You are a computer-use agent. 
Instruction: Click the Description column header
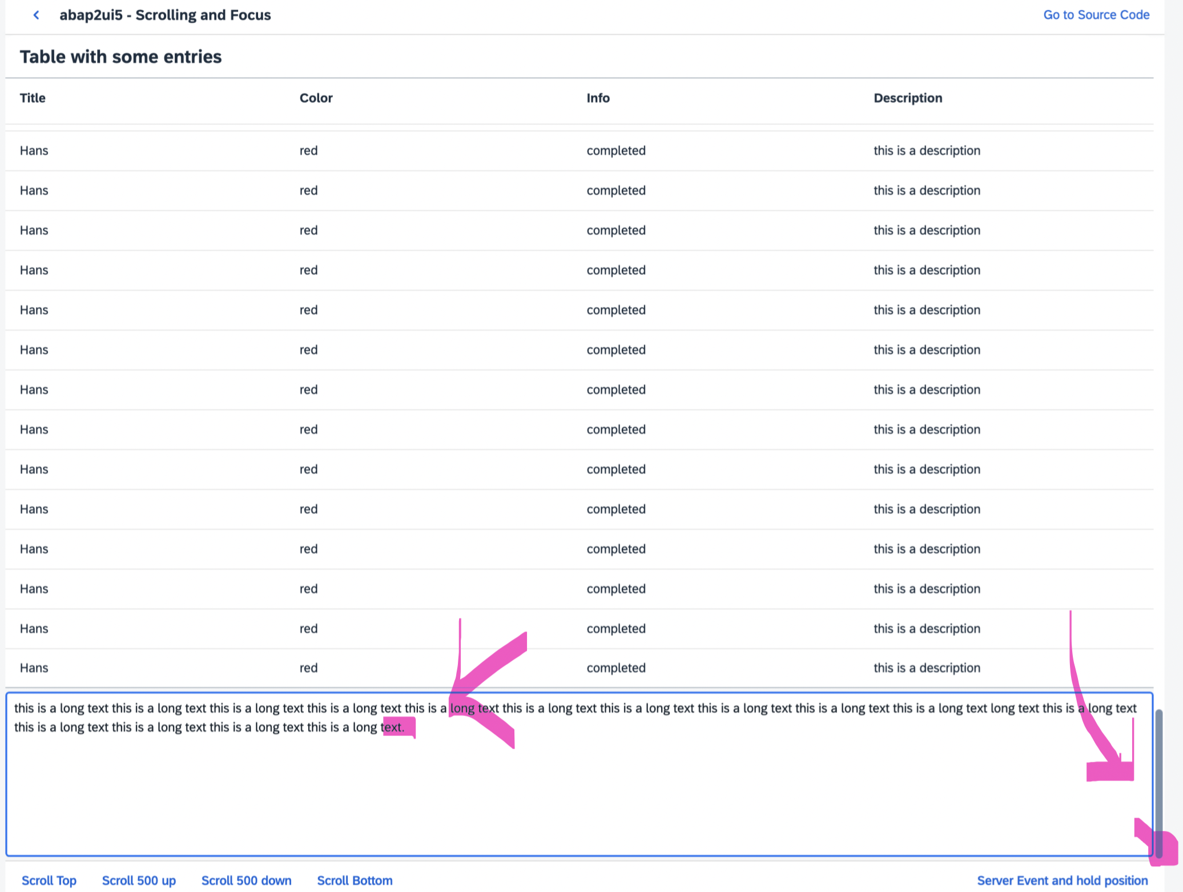click(908, 98)
